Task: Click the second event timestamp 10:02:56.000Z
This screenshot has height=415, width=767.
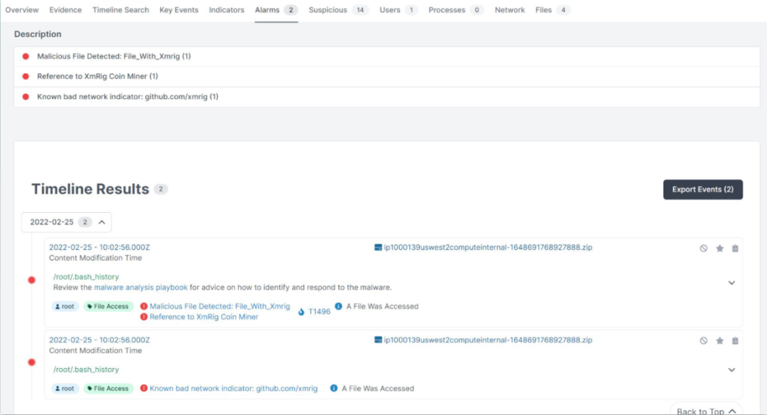Action: [x=99, y=340]
